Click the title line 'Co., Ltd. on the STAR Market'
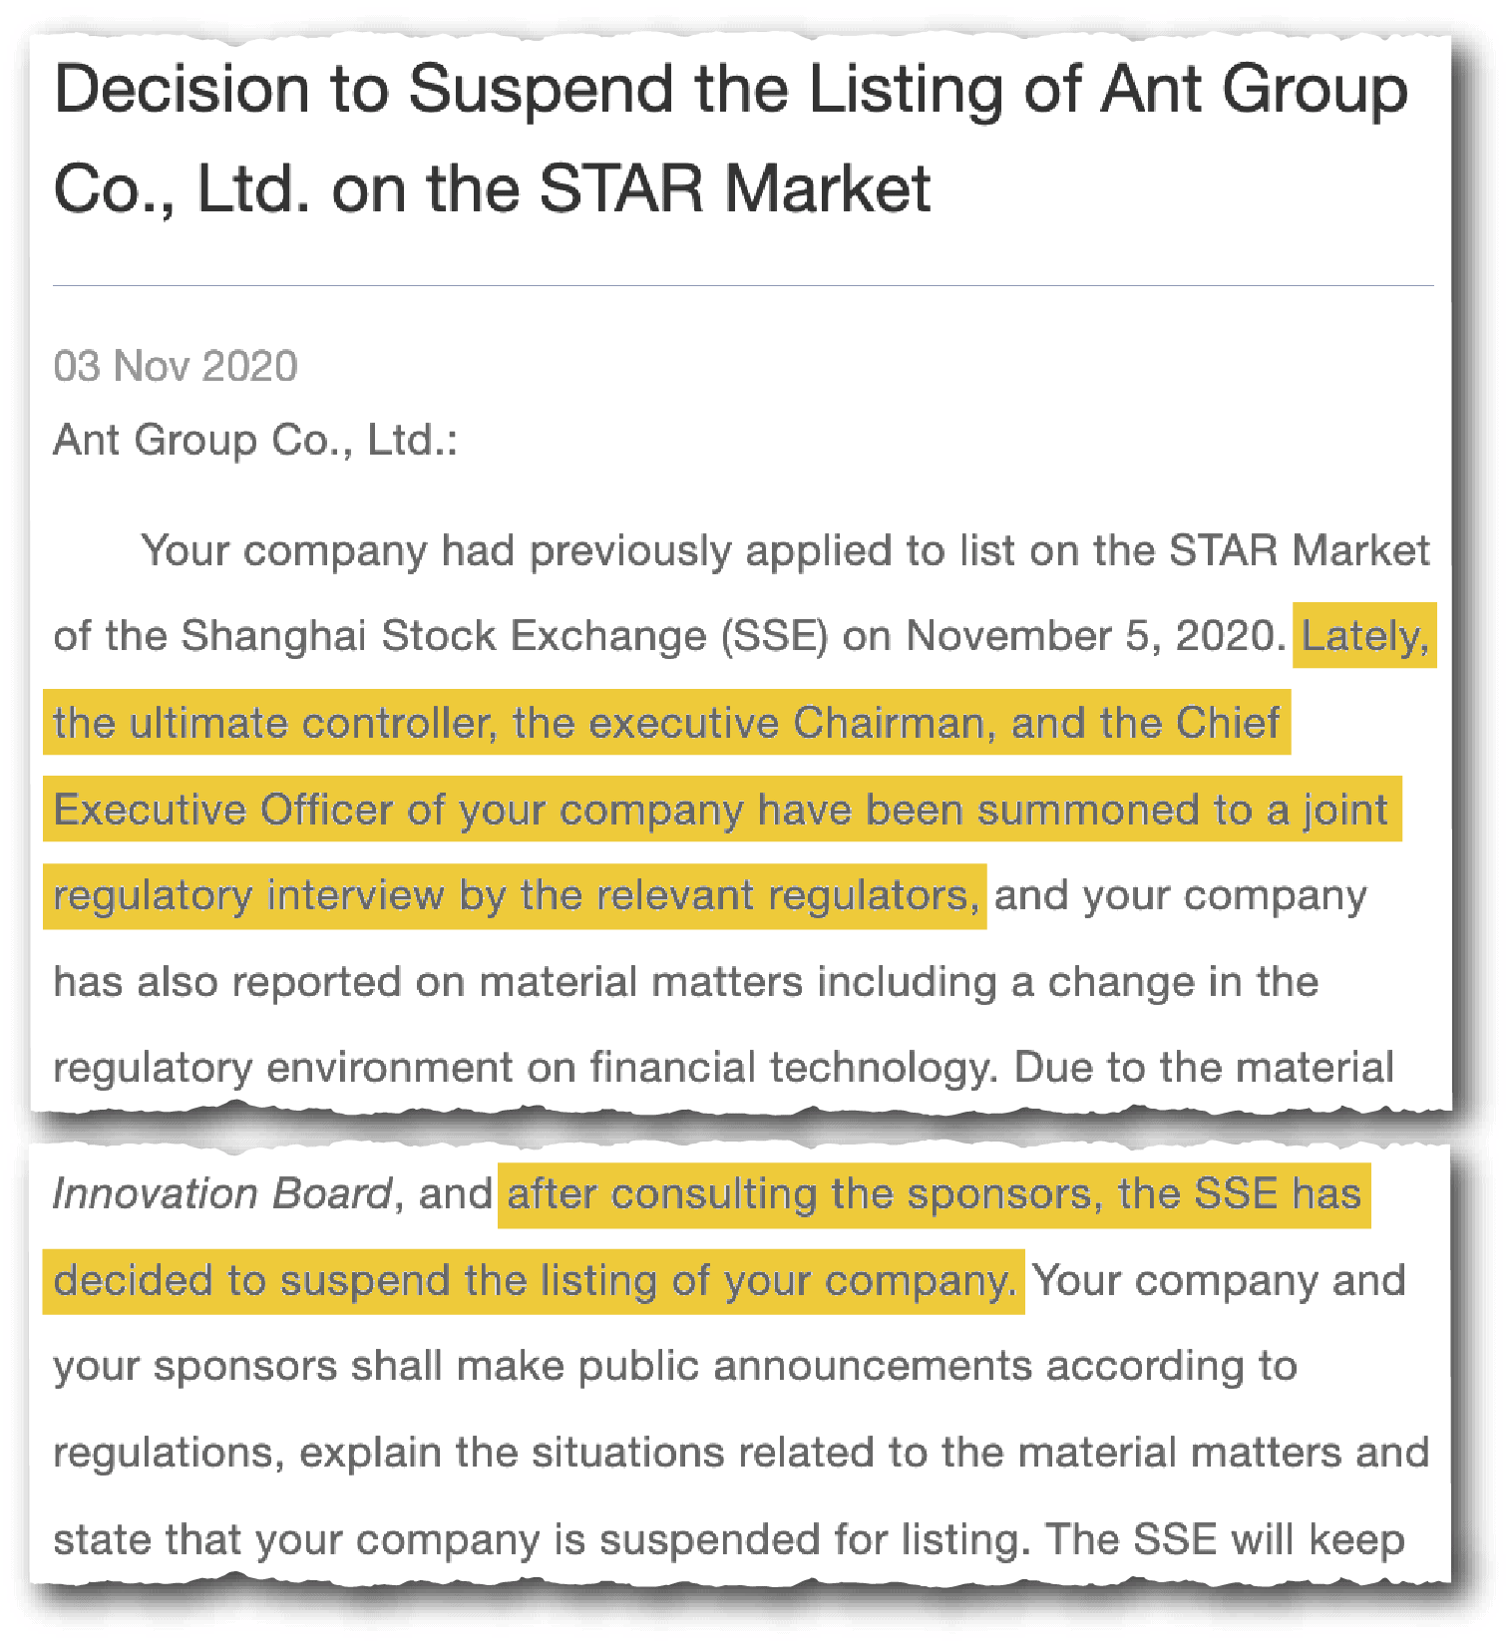Viewport: 1510px width, 1645px height. (x=492, y=189)
